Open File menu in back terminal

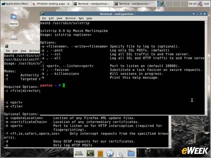point(8,51)
